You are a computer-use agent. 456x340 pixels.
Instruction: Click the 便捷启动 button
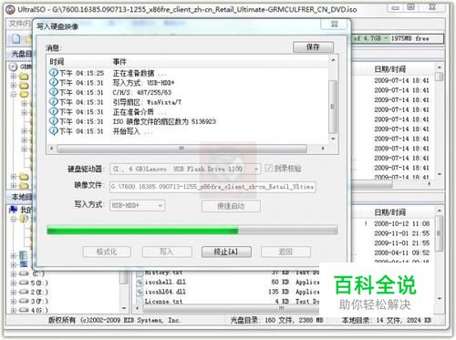(x=231, y=206)
